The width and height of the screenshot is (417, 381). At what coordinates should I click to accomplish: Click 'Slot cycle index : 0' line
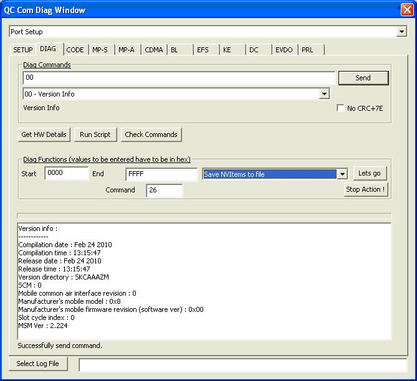pyautogui.click(x=46, y=317)
